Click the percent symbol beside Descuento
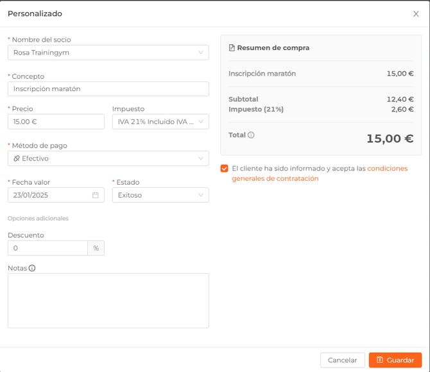 pos(96,248)
